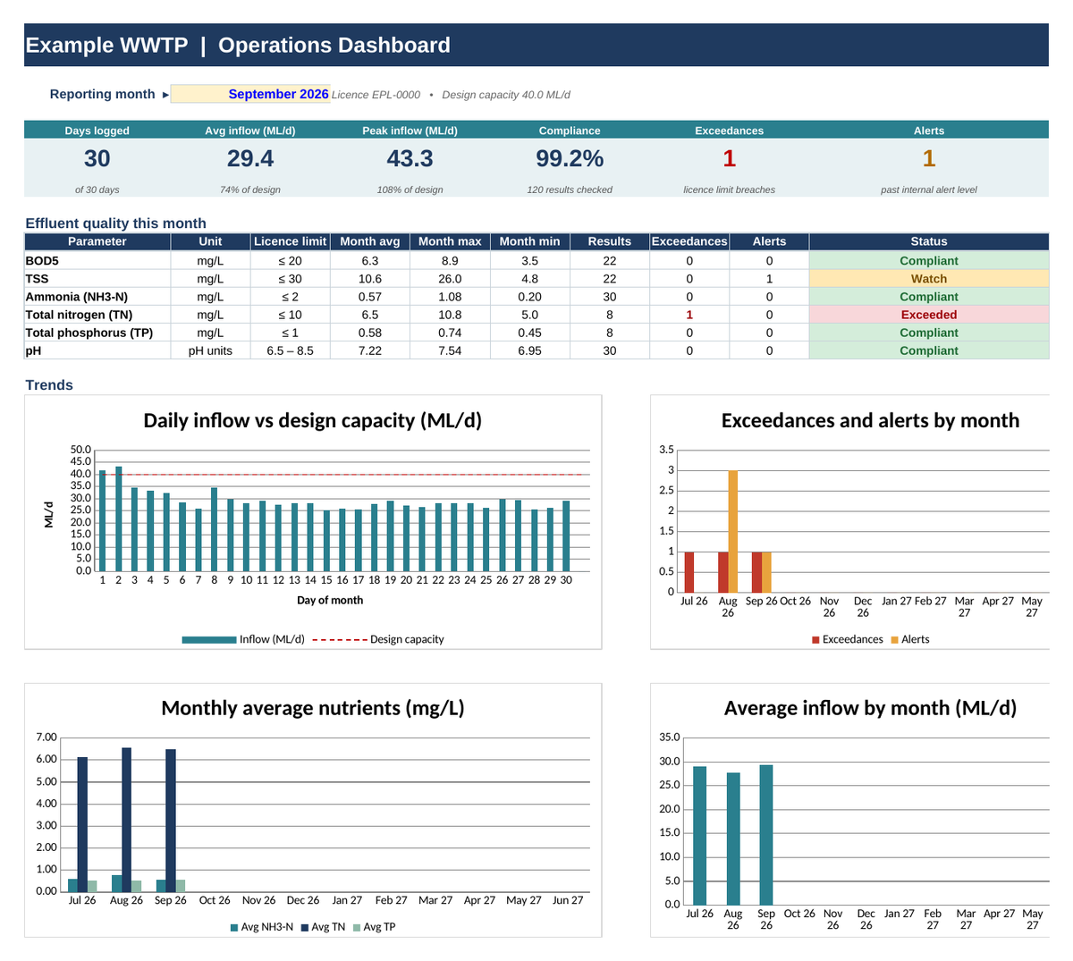The width and height of the screenshot is (1073, 961).
Task: Select the pH parameter cell
Action: [x=97, y=350]
